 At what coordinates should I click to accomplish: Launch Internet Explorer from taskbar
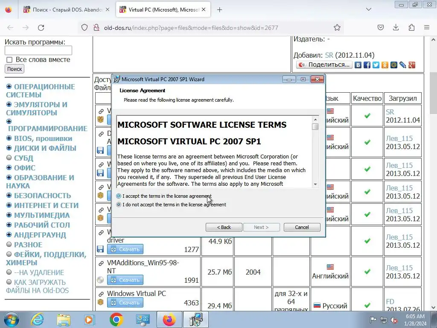coord(38,319)
